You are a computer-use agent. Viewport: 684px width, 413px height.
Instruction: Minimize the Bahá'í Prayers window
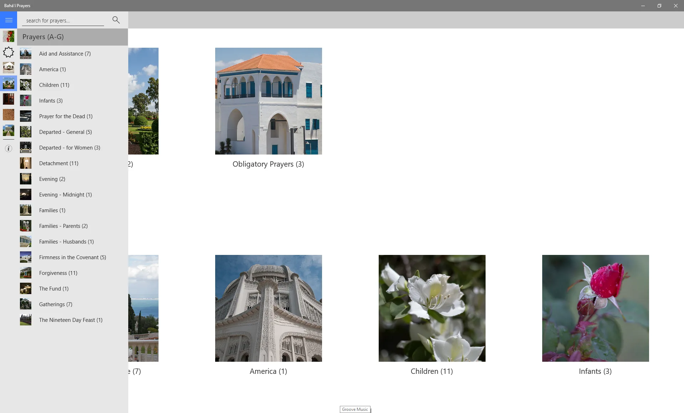click(643, 6)
